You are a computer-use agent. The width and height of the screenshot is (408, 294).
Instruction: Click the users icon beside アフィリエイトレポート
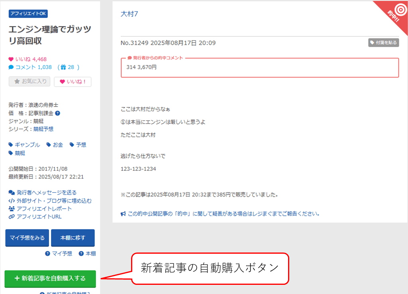12,209
